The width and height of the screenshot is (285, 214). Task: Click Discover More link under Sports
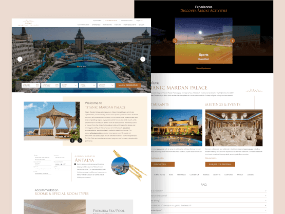(x=203, y=59)
